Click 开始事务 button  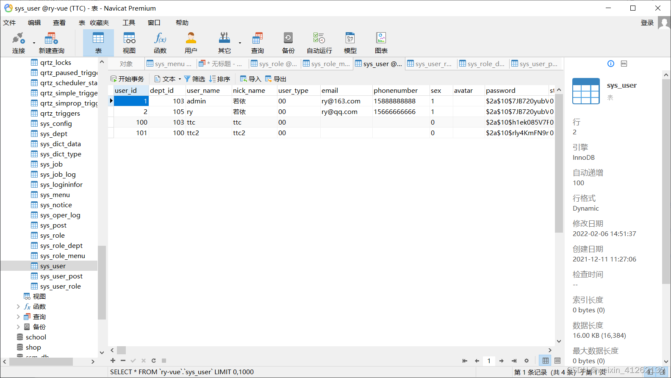[127, 79]
